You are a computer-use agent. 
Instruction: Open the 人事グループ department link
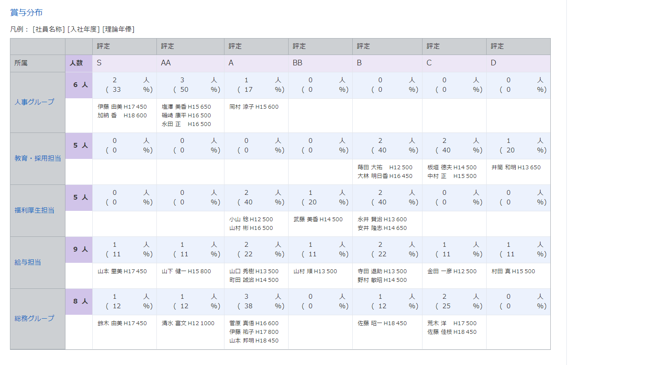click(34, 102)
